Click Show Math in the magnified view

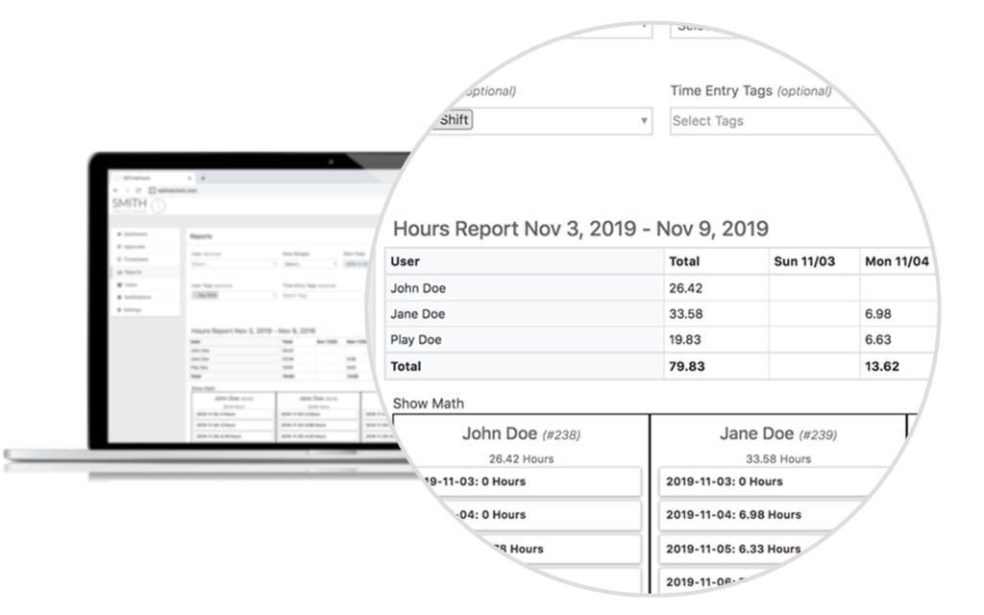[x=429, y=404]
